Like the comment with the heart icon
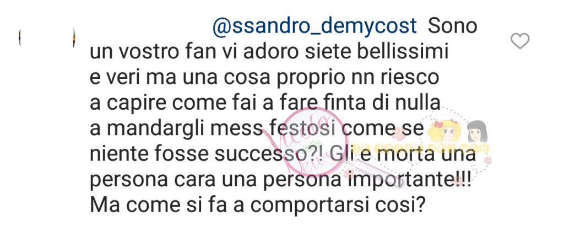The height and width of the screenshot is (226, 564). pyautogui.click(x=520, y=41)
